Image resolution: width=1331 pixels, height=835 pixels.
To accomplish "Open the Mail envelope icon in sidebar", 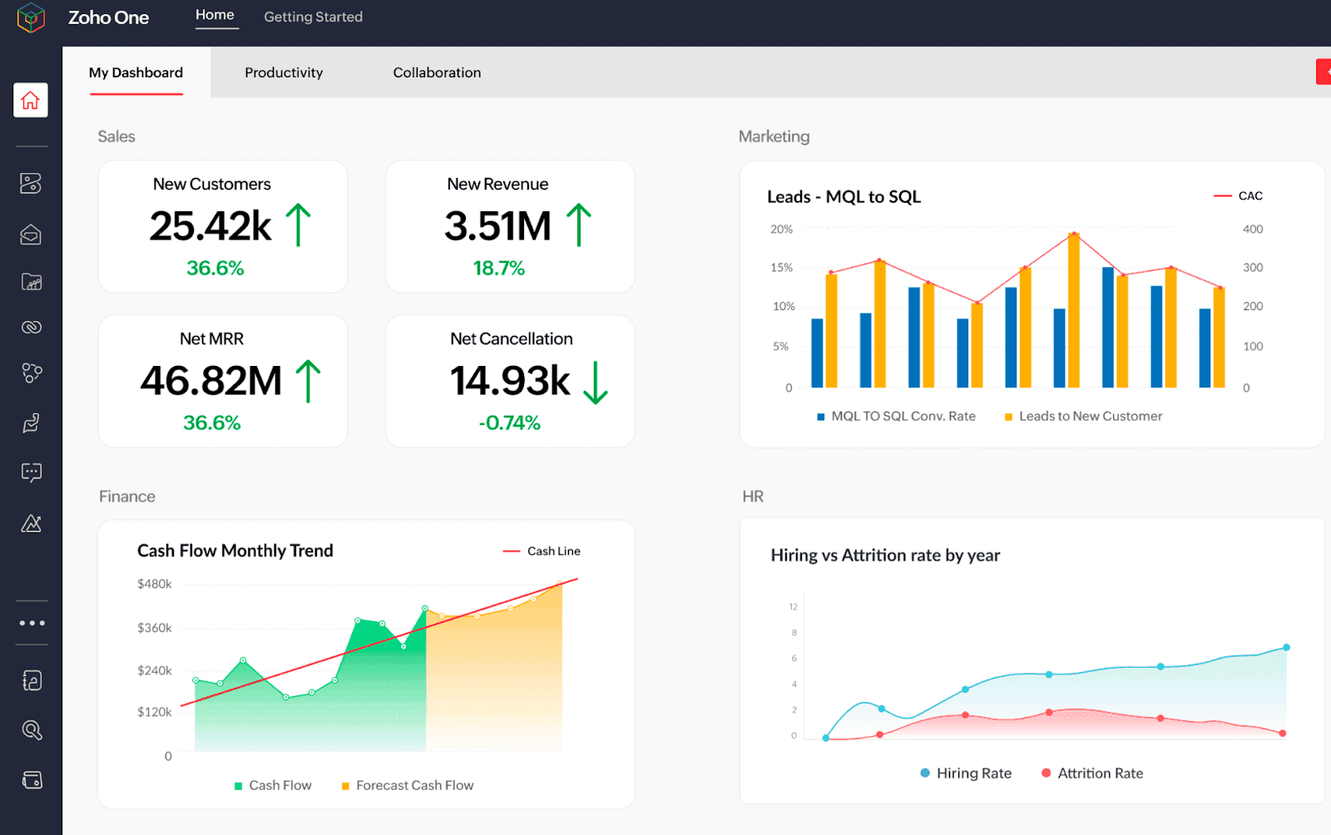I will click(30, 235).
